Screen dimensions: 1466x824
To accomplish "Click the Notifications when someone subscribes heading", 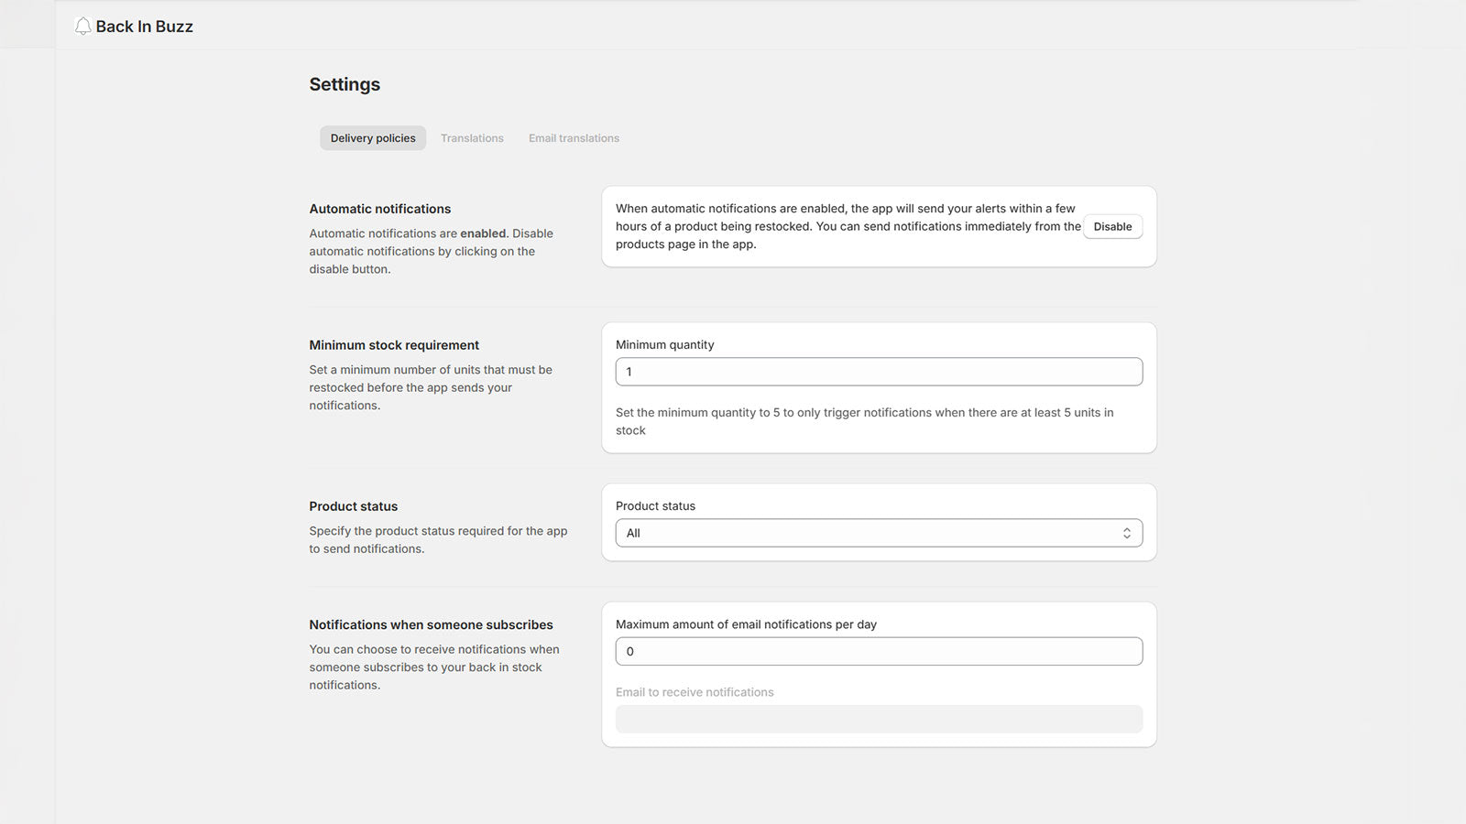I will pyautogui.click(x=431, y=624).
